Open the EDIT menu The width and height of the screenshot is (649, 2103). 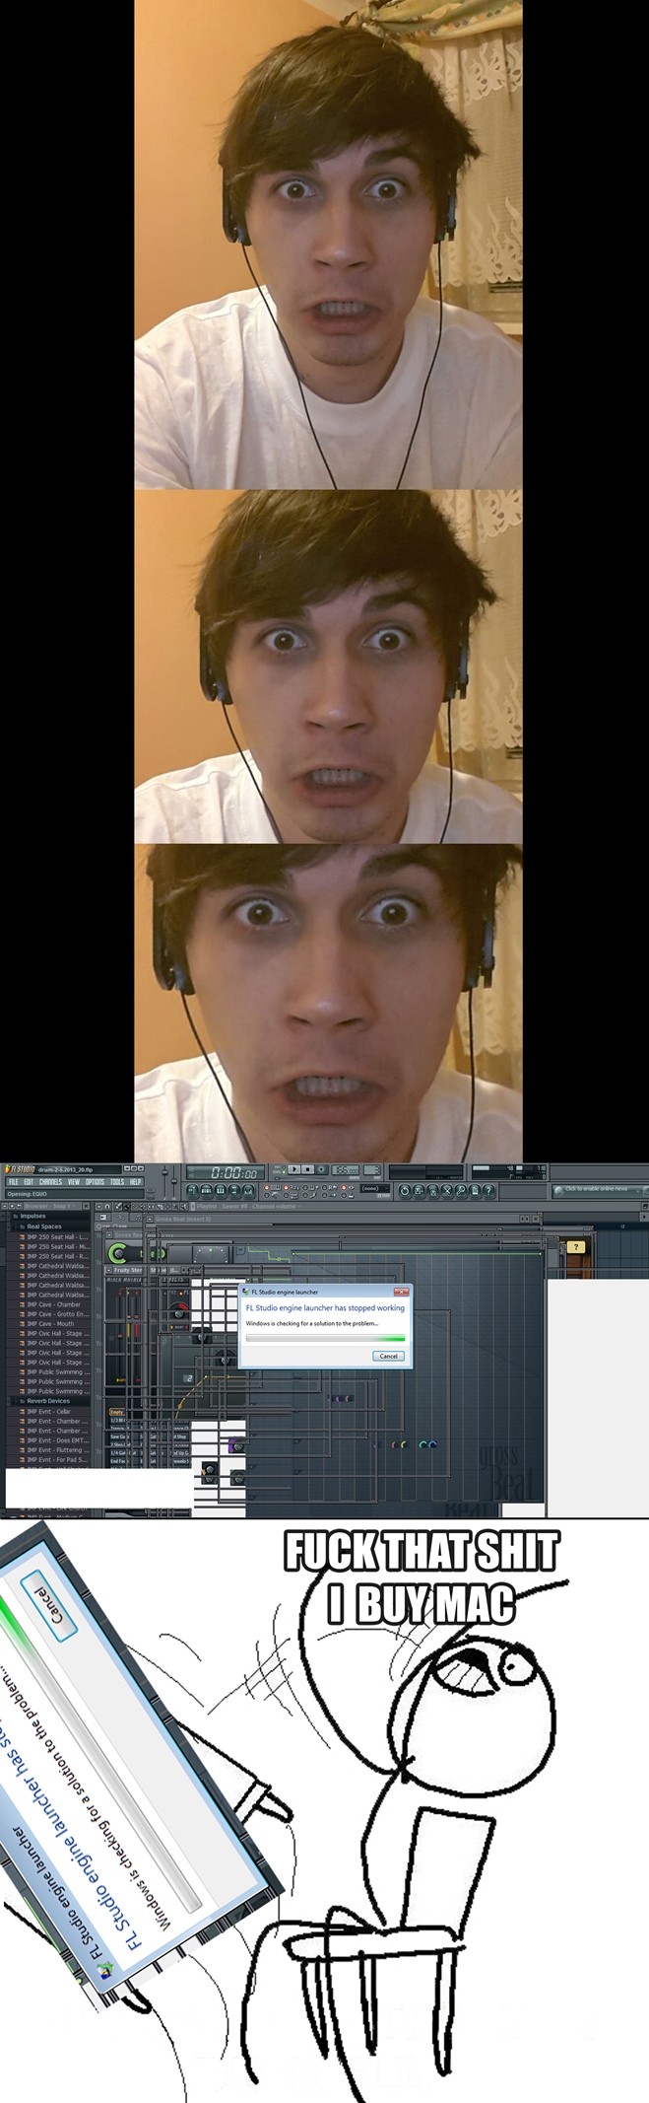click(29, 1181)
